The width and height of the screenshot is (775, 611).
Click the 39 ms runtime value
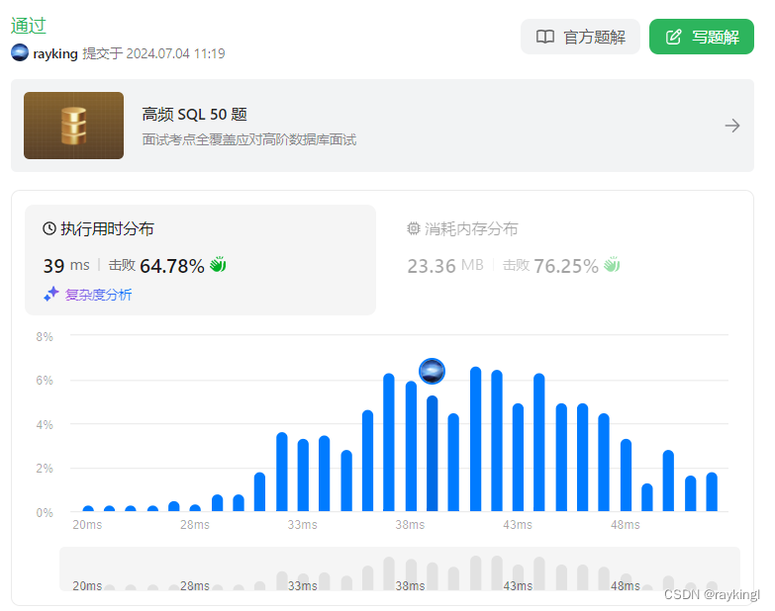point(66,266)
